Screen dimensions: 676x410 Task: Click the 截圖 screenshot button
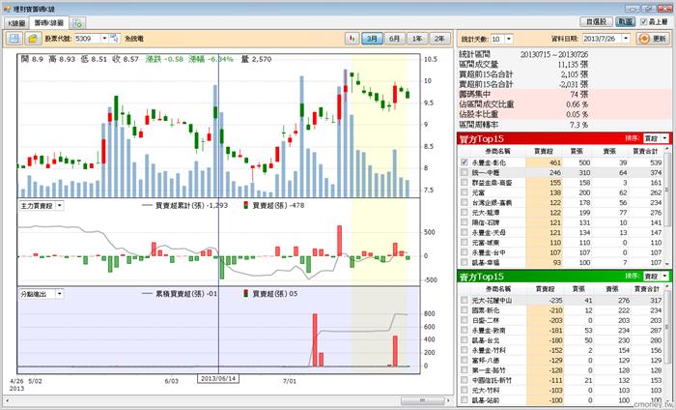(x=625, y=21)
